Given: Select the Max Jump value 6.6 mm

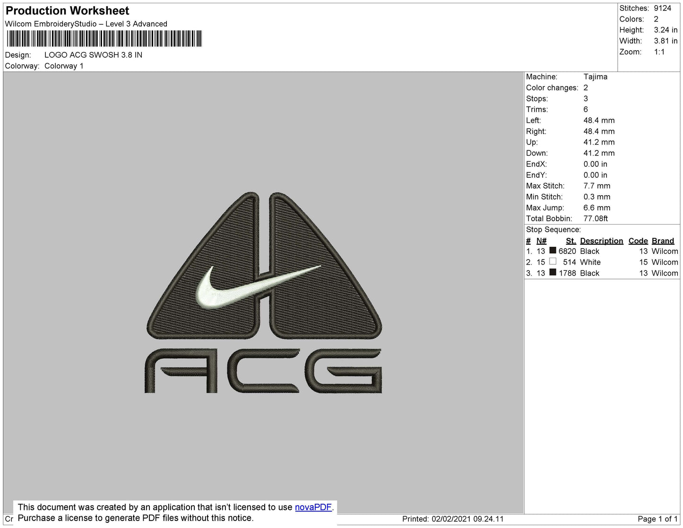Looking at the screenshot, I should pyautogui.click(x=597, y=208).
